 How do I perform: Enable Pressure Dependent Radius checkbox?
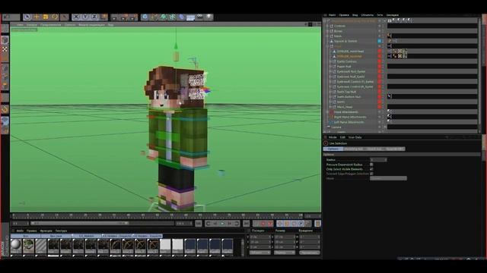tap(371, 165)
